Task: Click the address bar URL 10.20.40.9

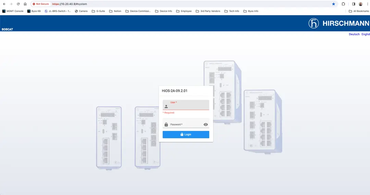Action: (70, 4)
